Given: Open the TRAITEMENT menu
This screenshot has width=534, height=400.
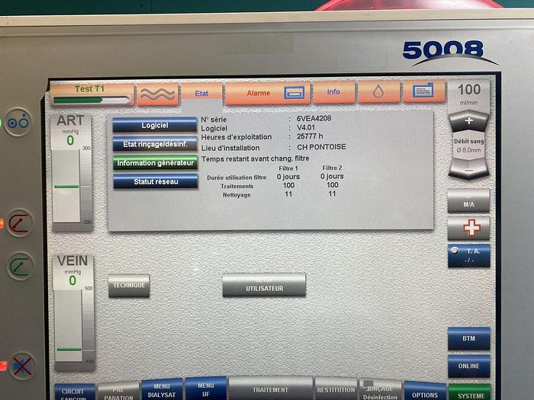Looking at the screenshot, I should click(270, 389).
